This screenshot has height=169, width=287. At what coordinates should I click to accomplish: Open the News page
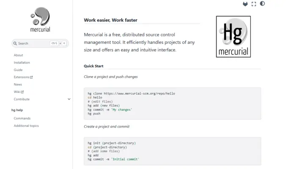pyautogui.click(x=18, y=84)
